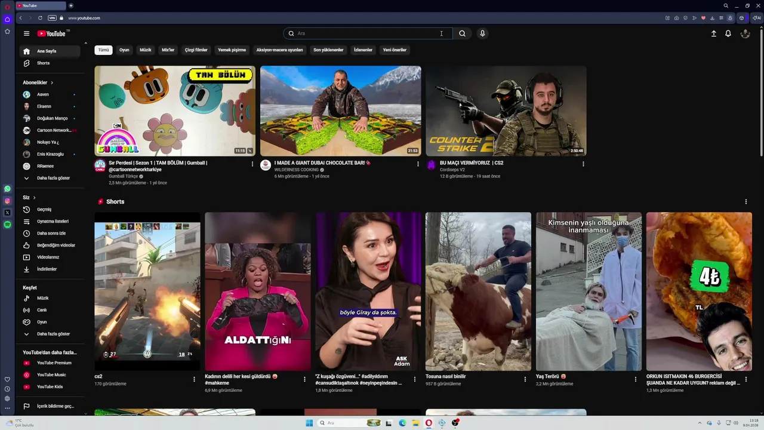Open a new browser tab with plus
This screenshot has height=430, width=764.
71,5
